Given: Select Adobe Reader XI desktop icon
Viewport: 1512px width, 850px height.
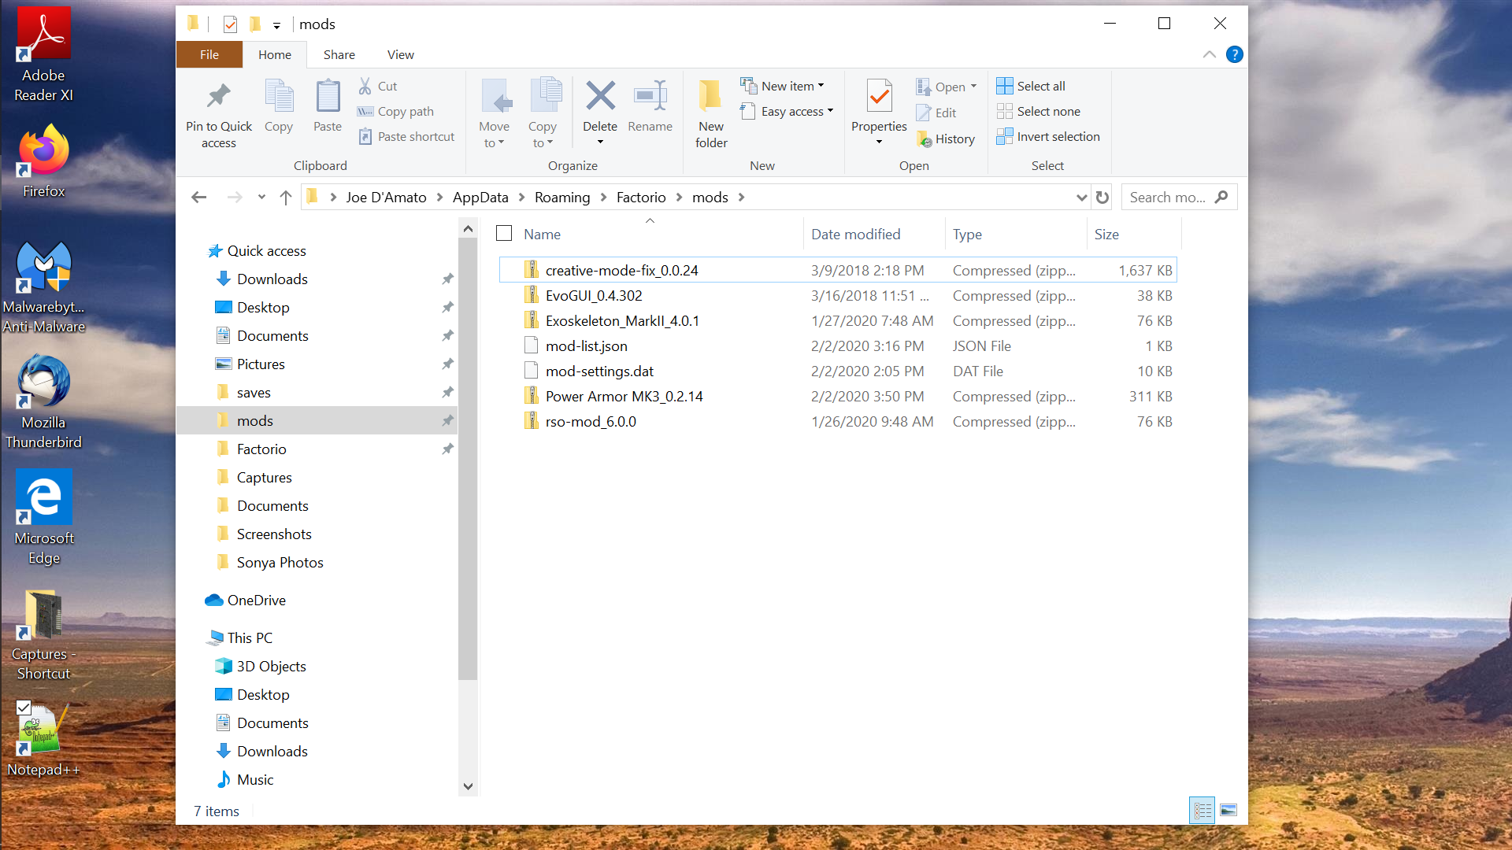Looking at the screenshot, I should click(x=43, y=55).
